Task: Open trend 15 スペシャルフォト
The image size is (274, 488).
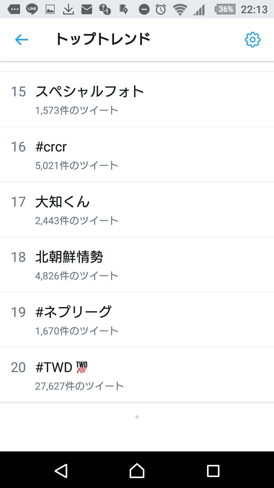Action: (x=137, y=99)
